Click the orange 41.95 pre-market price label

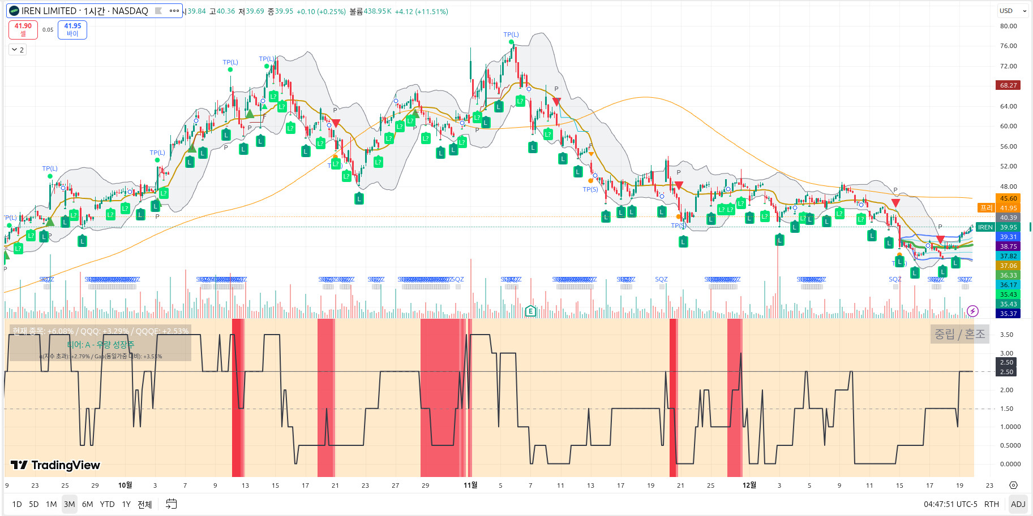coord(1008,208)
